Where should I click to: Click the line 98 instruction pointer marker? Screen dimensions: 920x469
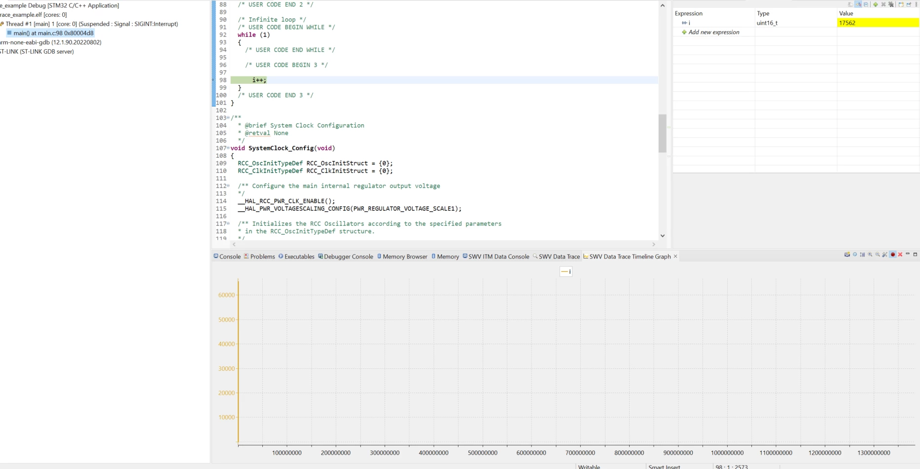(x=213, y=80)
